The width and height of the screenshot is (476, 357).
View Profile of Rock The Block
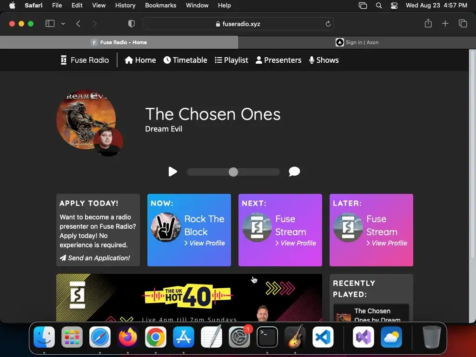click(x=205, y=243)
